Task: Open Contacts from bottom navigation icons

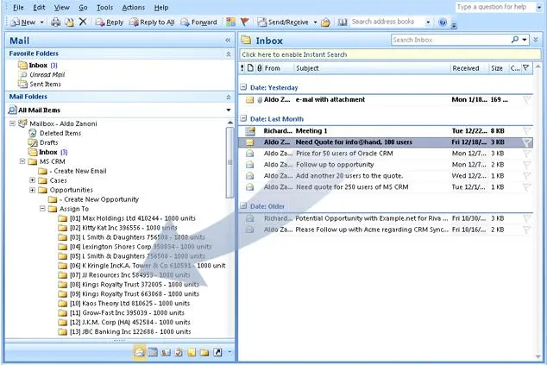Action: pos(166,352)
